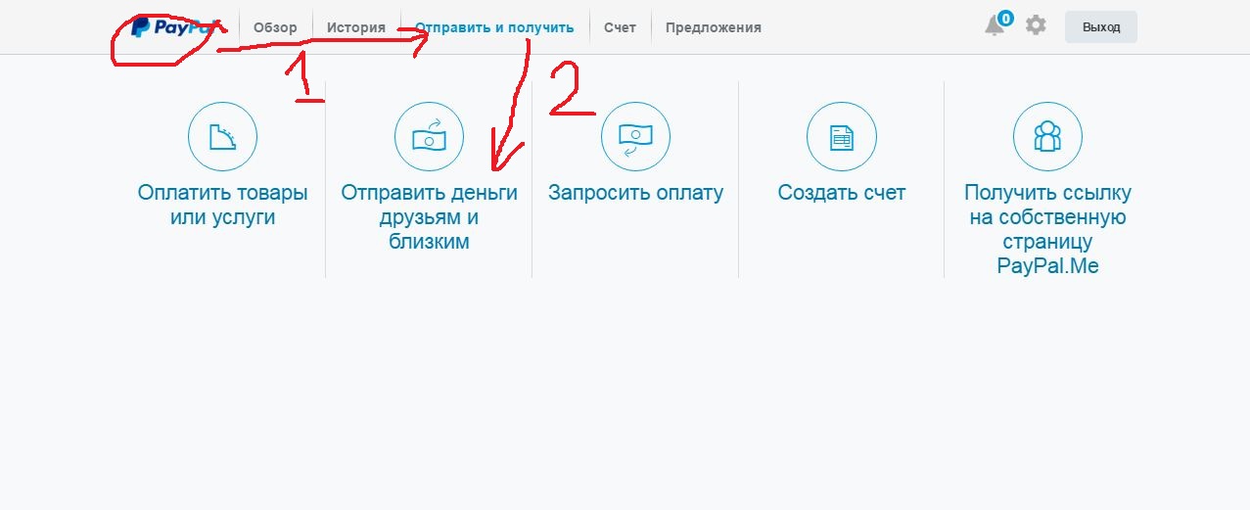Screen dimensions: 1250x510
Task: Click the create invoice icon
Action: coord(842,137)
